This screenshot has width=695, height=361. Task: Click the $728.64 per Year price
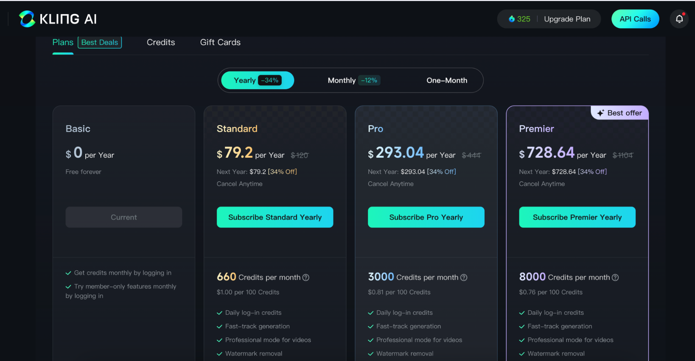(x=563, y=153)
